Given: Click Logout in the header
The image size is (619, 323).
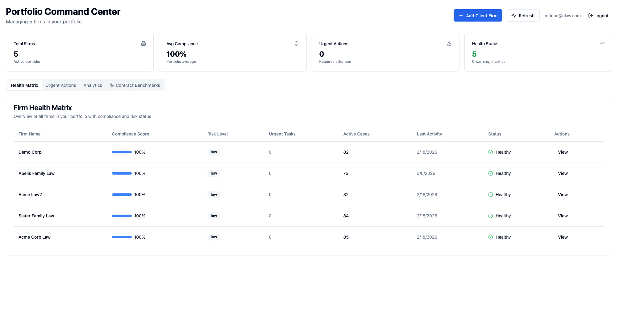Looking at the screenshot, I should point(601,15).
